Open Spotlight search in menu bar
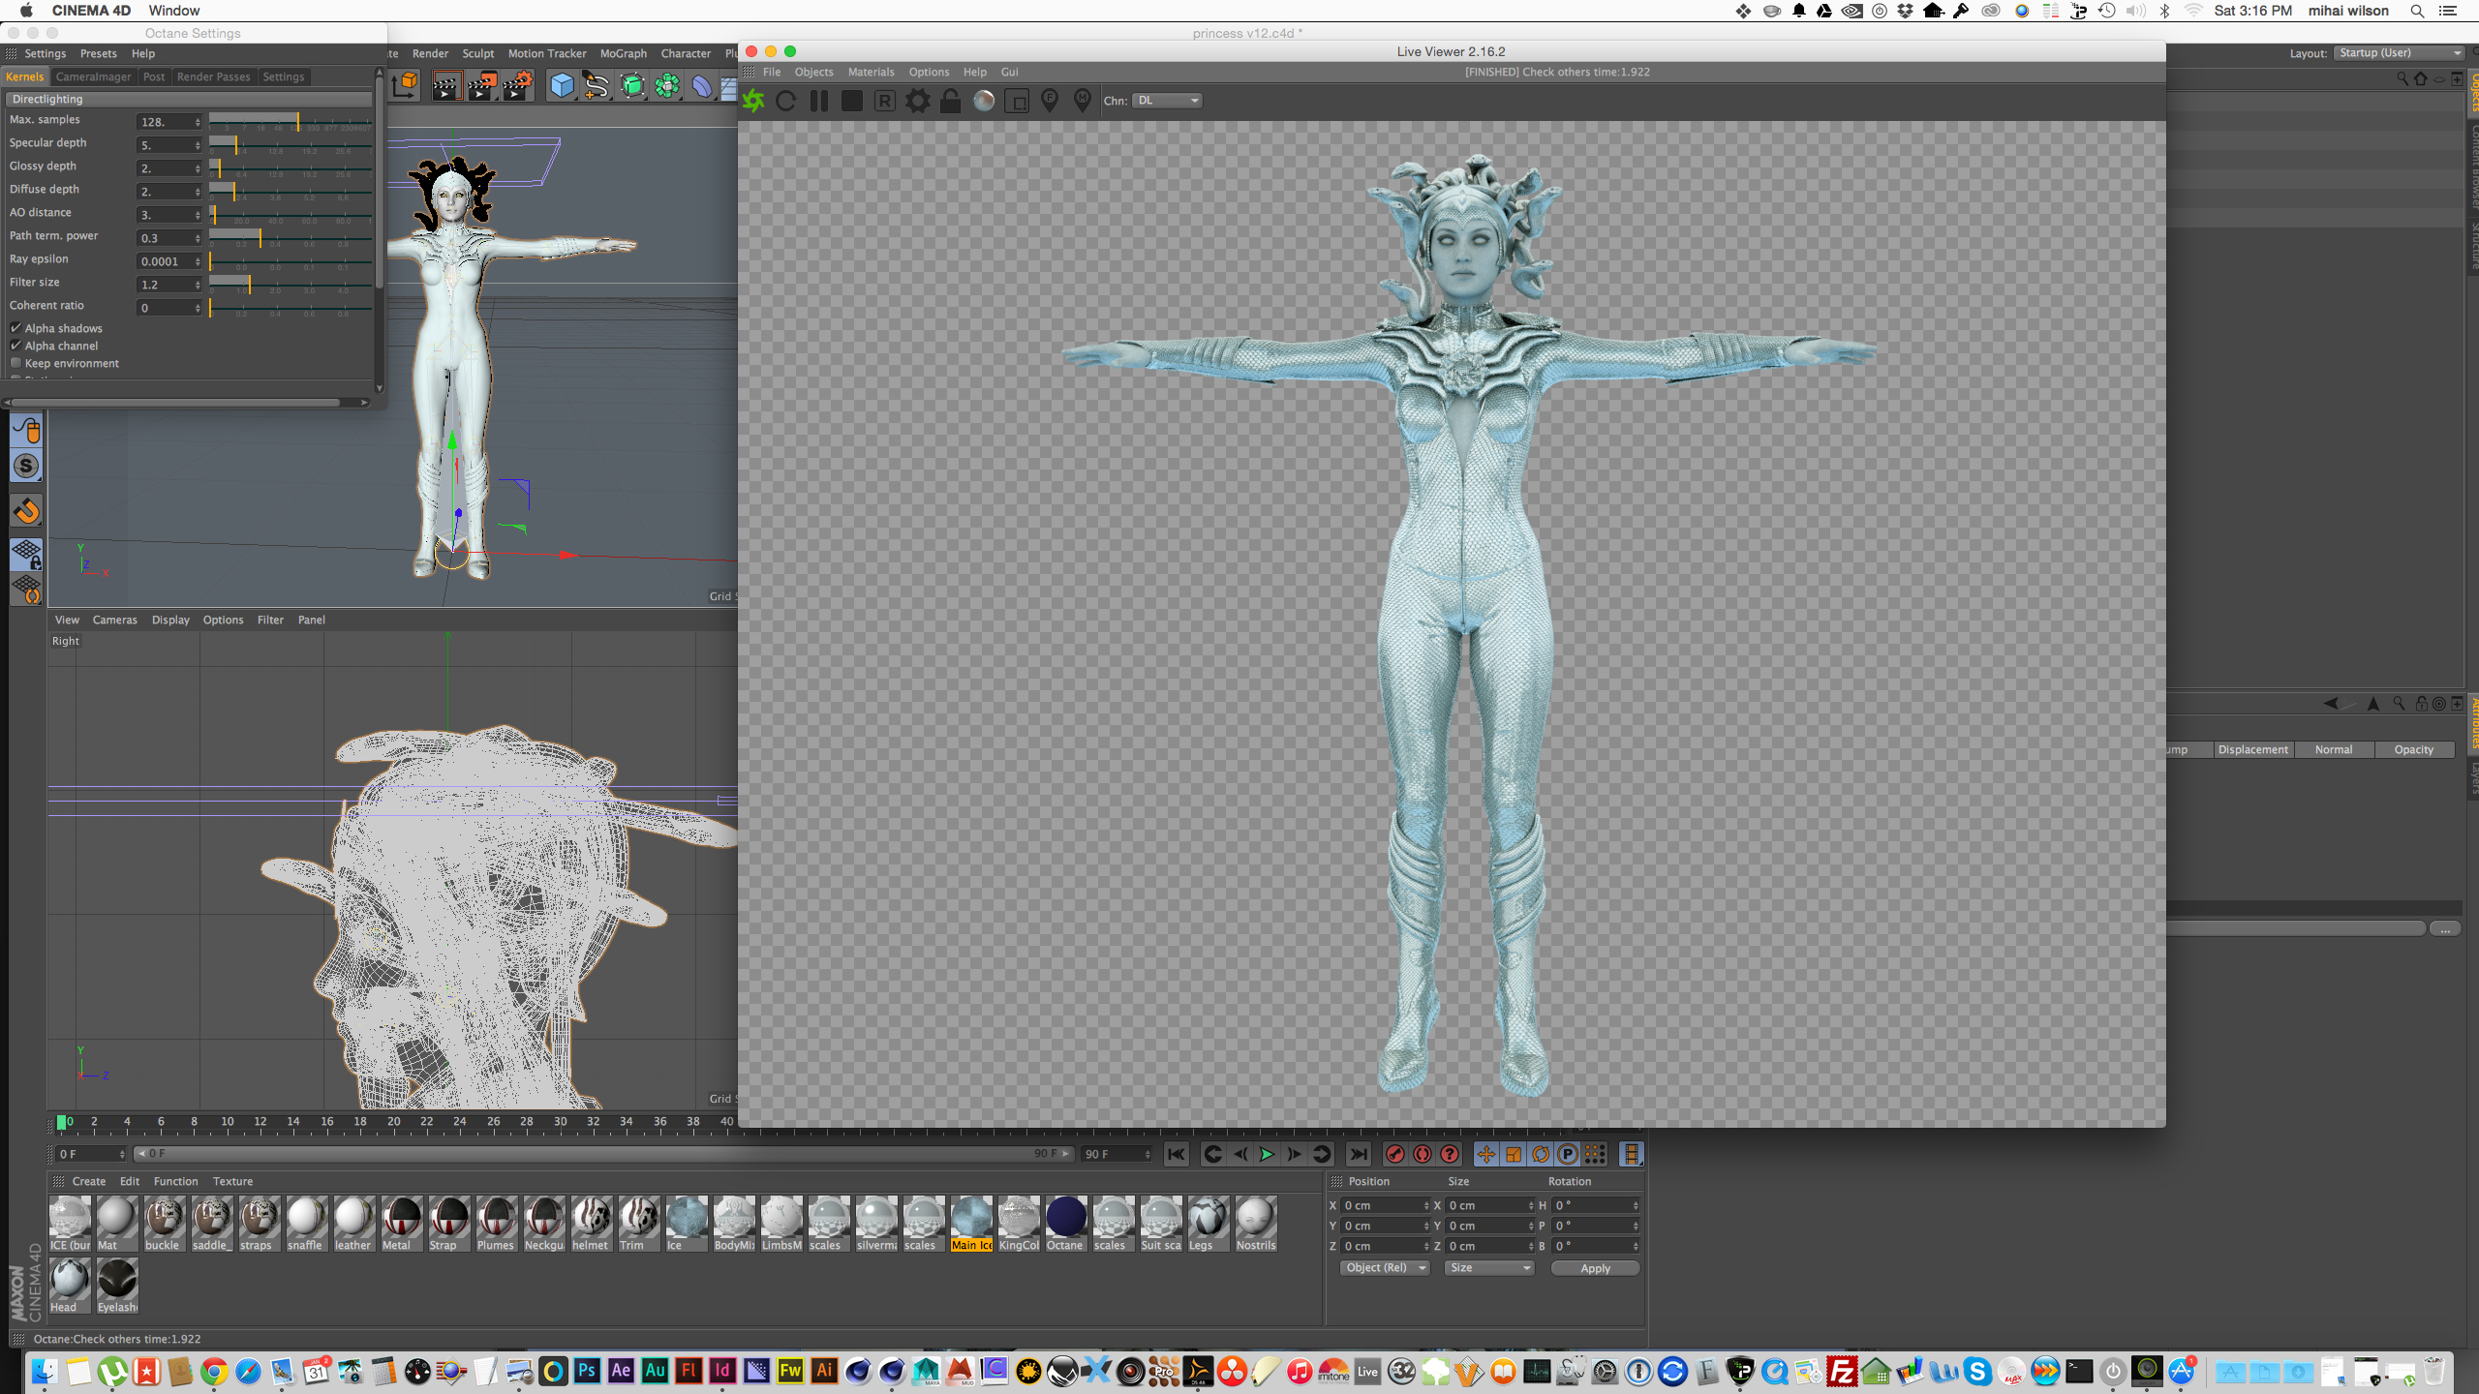The height and width of the screenshot is (1394, 2479). (2417, 11)
